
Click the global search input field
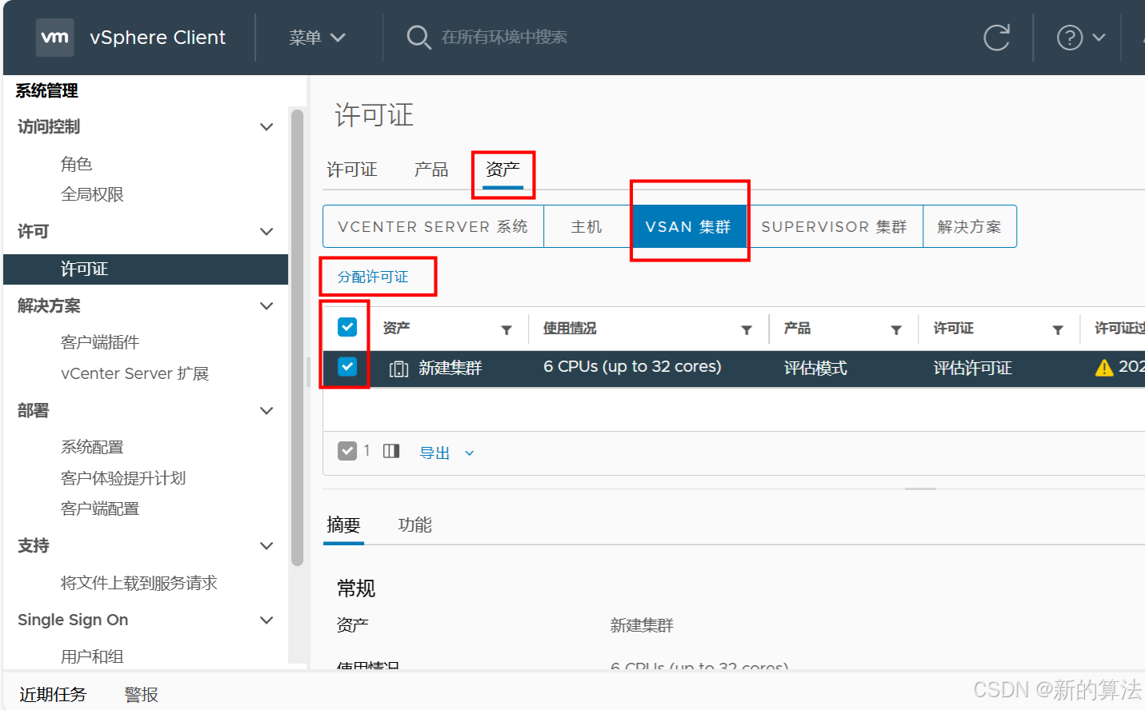[x=504, y=38]
